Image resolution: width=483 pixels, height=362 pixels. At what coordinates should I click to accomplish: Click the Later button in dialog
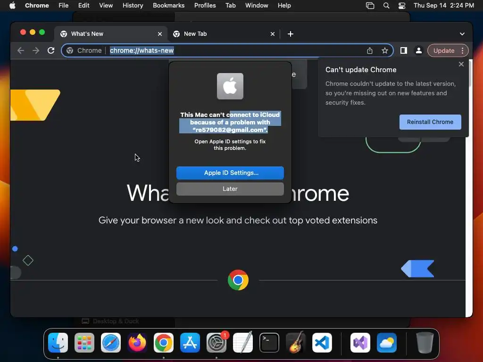[x=230, y=189]
